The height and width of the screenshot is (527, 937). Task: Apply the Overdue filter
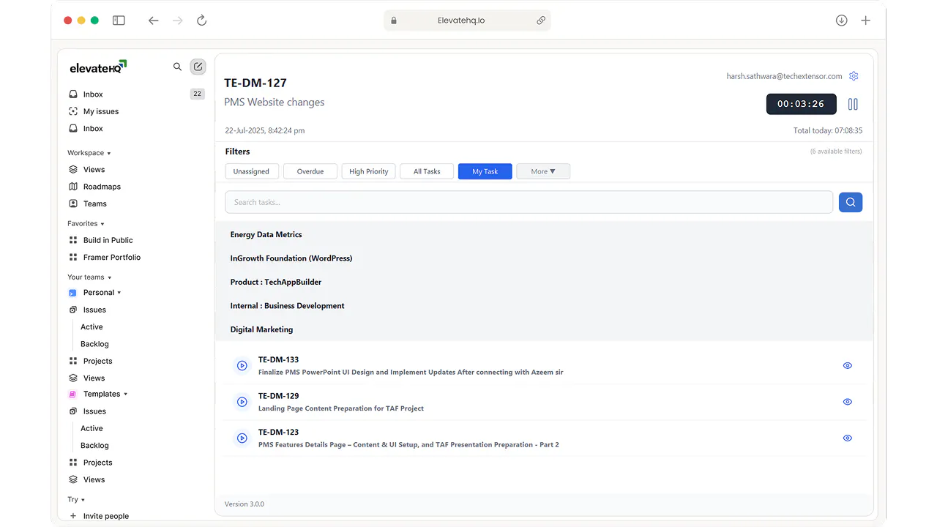310,171
